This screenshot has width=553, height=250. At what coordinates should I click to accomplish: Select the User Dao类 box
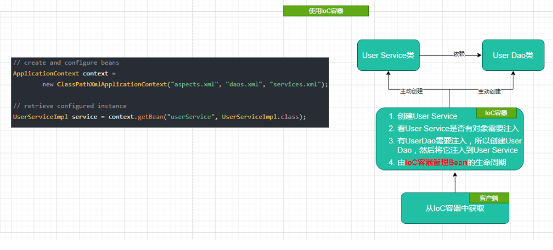coord(513,56)
